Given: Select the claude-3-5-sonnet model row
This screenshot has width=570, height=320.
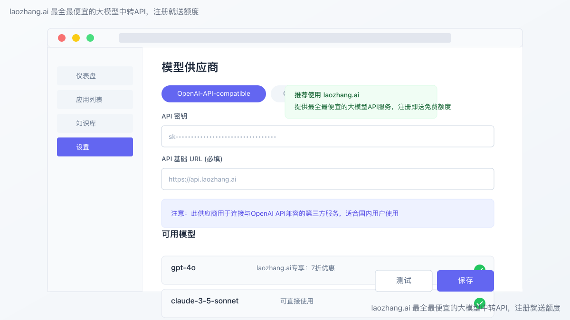Looking at the screenshot, I should click(328, 303).
